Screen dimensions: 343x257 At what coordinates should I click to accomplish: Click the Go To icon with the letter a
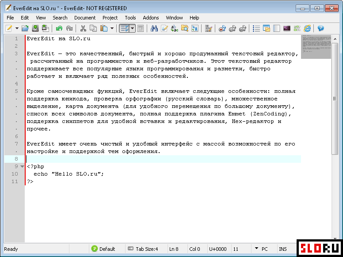(x=194, y=28)
